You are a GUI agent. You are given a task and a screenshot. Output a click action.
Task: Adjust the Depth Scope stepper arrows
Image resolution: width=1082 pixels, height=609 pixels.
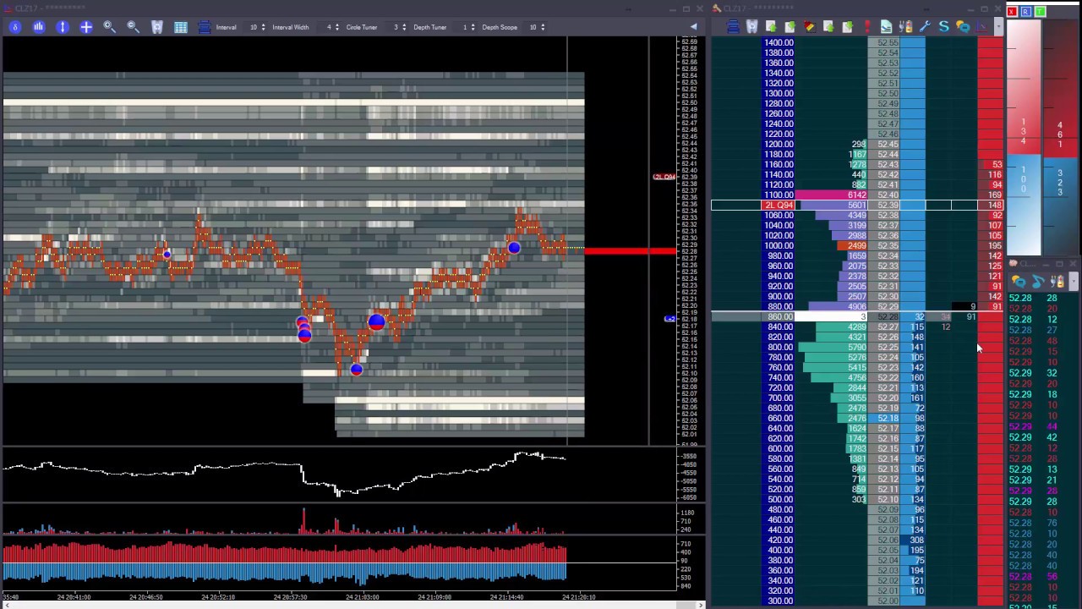click(x=542, y=27)
